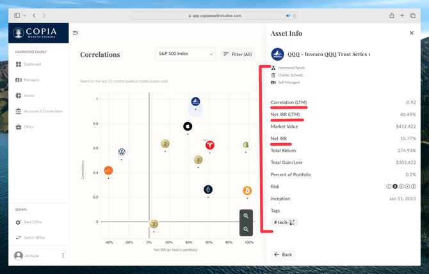Click the Bitcoin icon on the scatter plot
This screenshot has height=274, width=429.
(x=247, y=190)
